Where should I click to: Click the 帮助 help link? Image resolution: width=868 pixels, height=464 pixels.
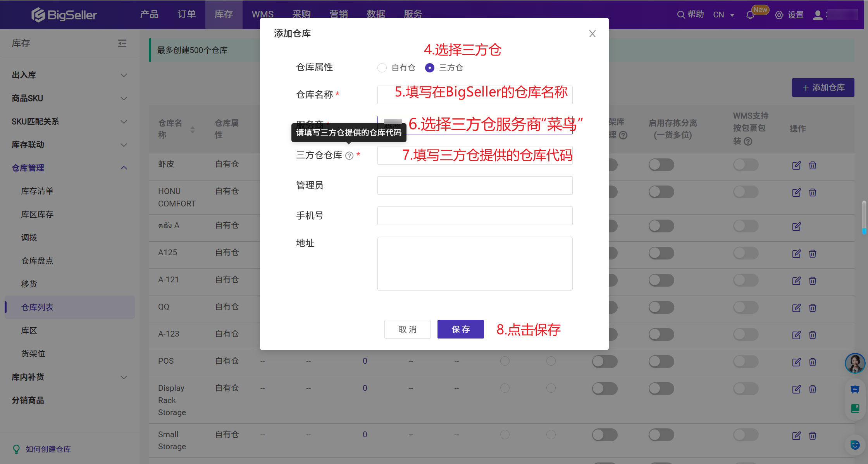click(696, 14)
